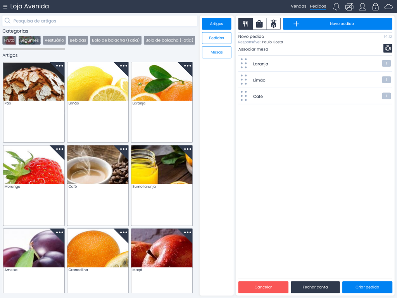
Task: Click the Fechar conta button
Action: (315, 287)
